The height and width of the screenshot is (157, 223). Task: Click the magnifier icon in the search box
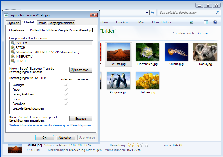tap(218, 13)
